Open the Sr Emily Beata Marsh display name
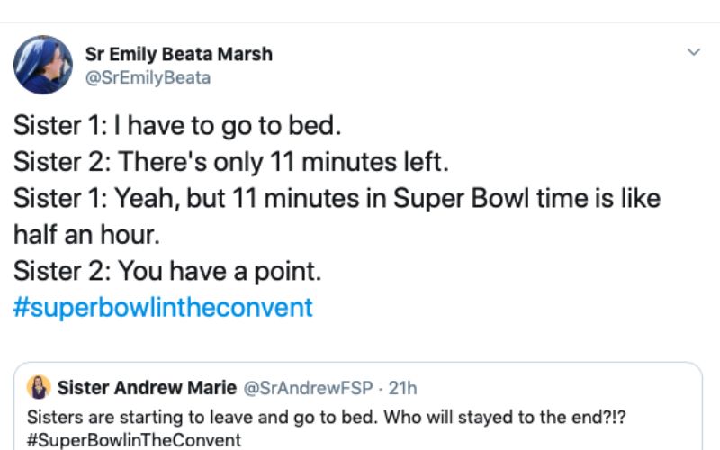Image resolution: width=720 pixels, height=450 pixels. point(178,54)
